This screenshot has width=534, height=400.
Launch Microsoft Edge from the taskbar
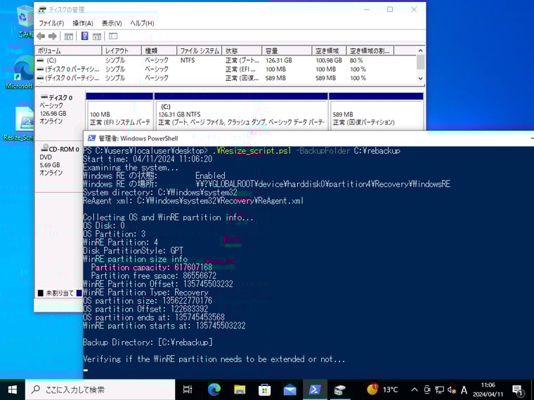point(214,389)
